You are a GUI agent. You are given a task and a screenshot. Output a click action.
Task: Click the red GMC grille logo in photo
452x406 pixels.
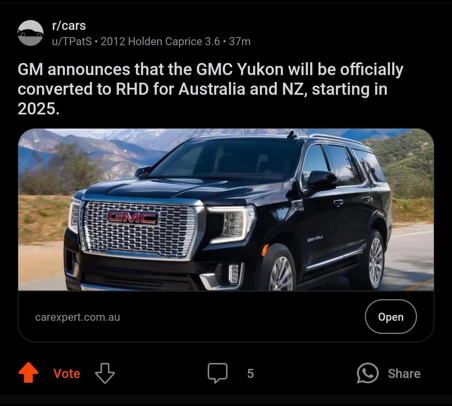click(133, 217)
